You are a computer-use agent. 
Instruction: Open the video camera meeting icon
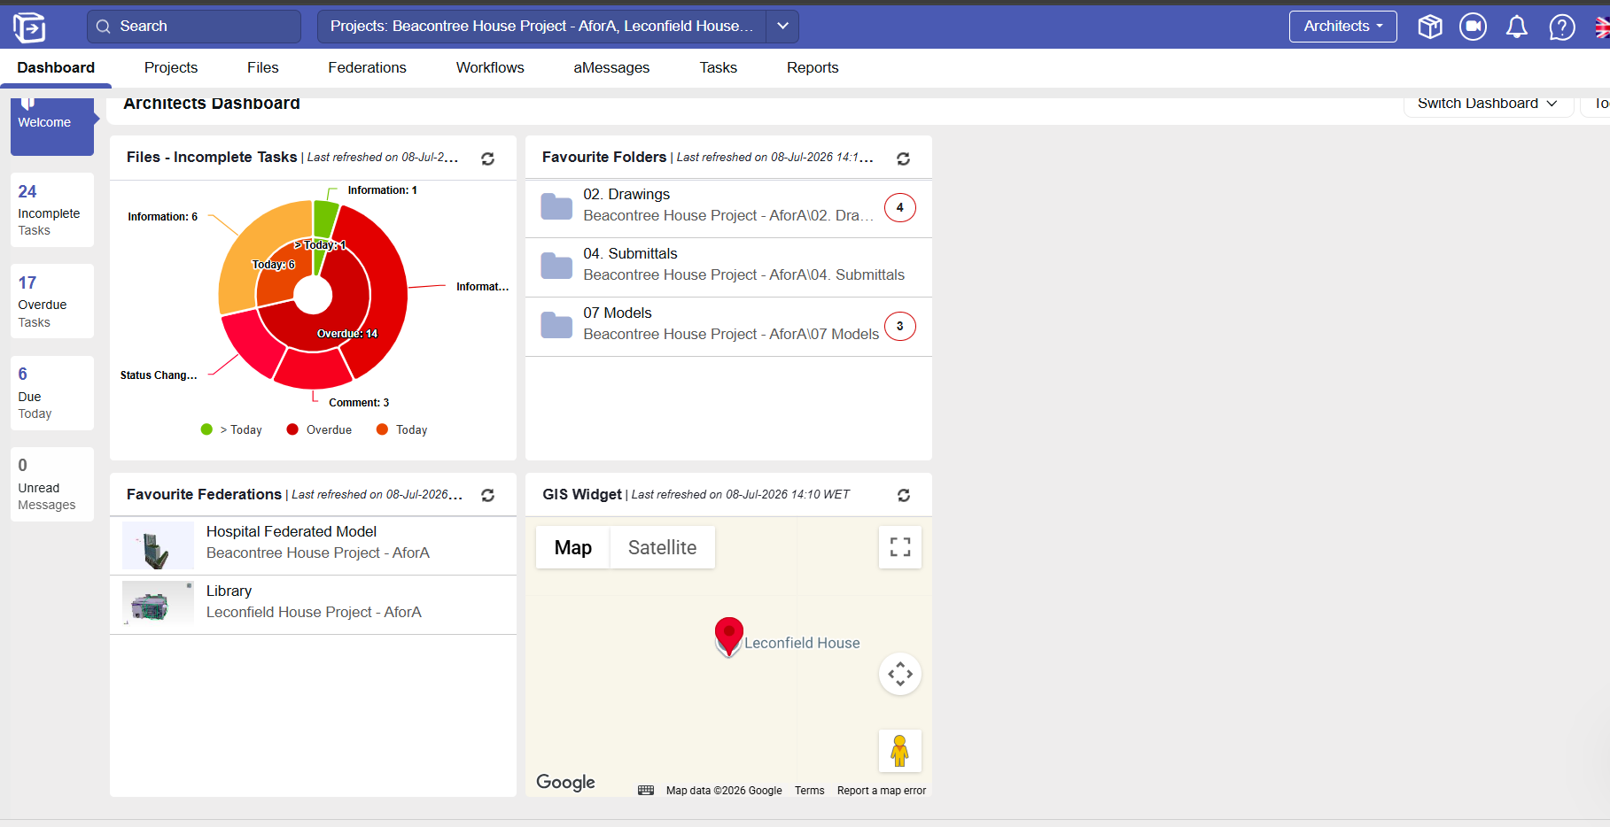pyautogui.click(x=1473, y=27)
